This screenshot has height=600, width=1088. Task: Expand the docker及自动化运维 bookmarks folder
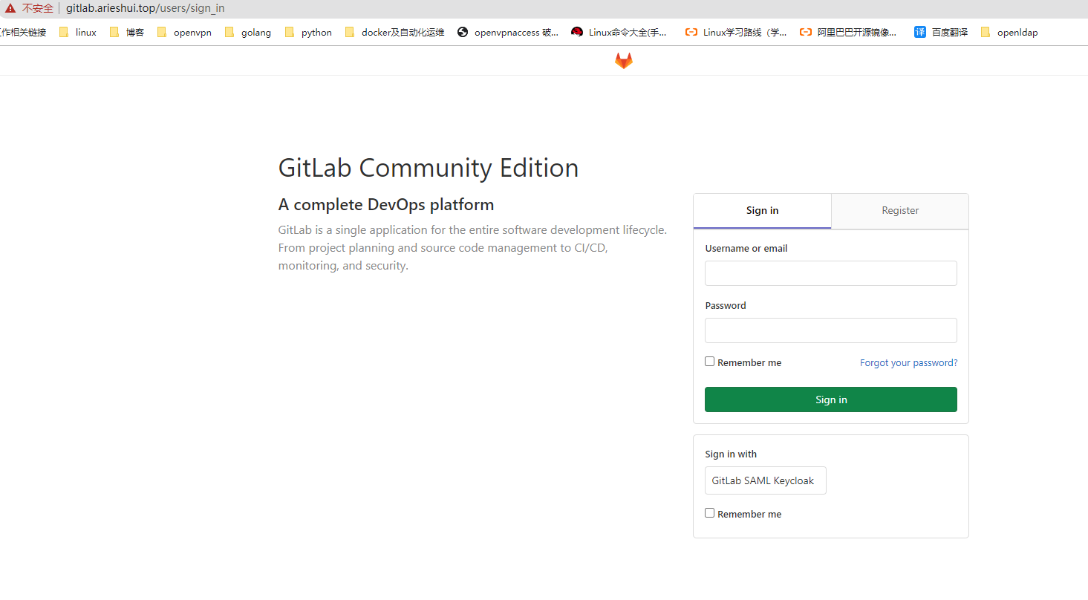tap(394, 32)
